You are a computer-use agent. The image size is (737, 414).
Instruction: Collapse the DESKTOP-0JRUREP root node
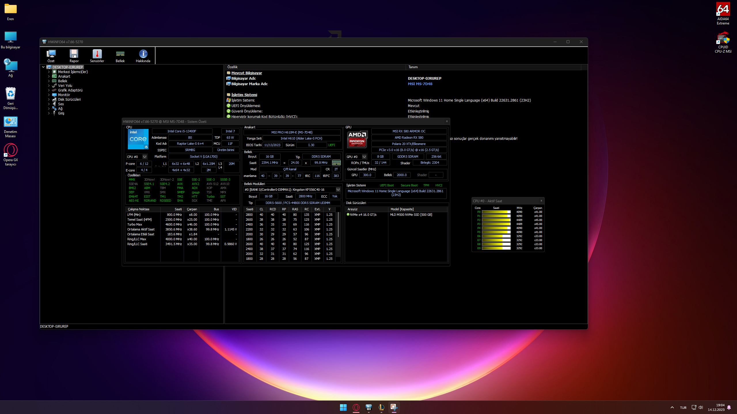43,67
